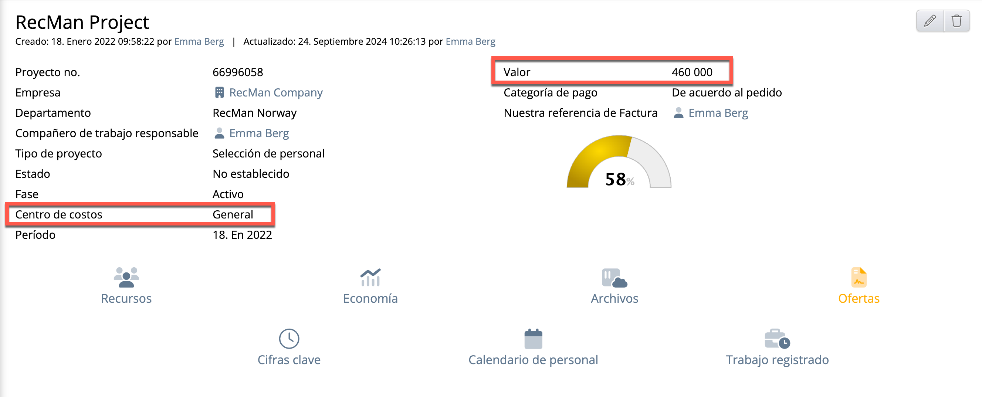Viewport: 982px width, 397px height.
Task: Open the Trabajo registrado briefcase icon
Action: [x=777, y=338]
